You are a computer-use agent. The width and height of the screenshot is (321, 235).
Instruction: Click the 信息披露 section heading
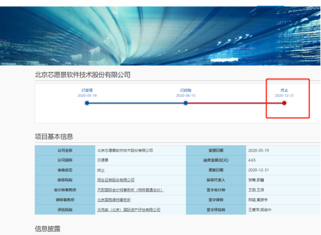tap(47, 229)
